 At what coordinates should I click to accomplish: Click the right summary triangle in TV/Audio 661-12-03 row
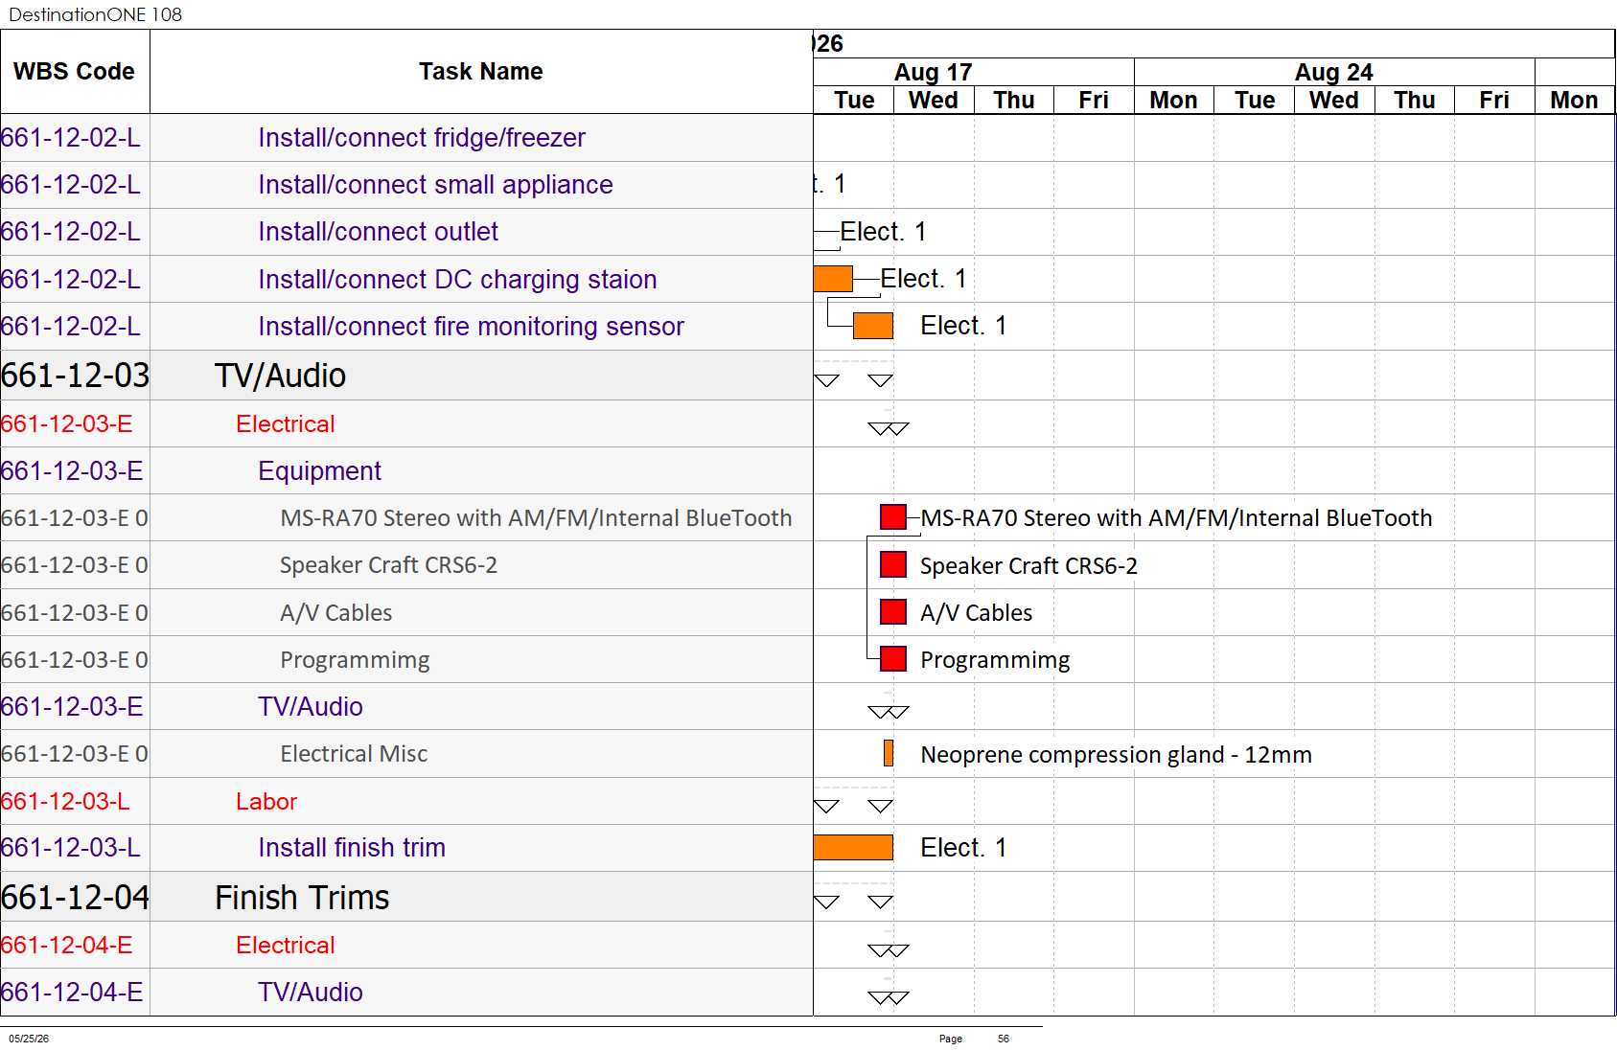(x=880, y=380)
